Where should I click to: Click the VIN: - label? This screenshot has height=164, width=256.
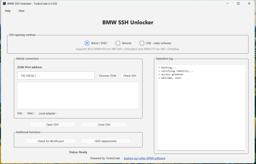click(21, 114)
